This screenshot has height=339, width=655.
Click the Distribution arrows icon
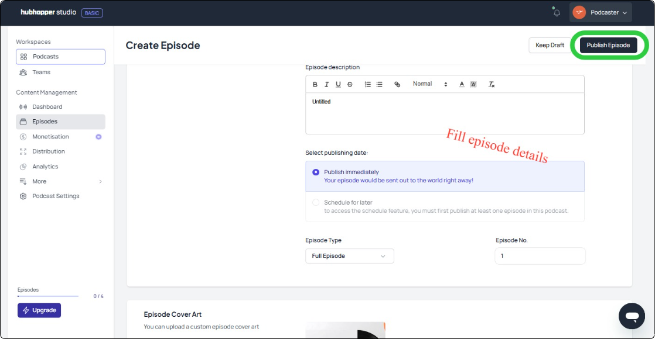23,151
